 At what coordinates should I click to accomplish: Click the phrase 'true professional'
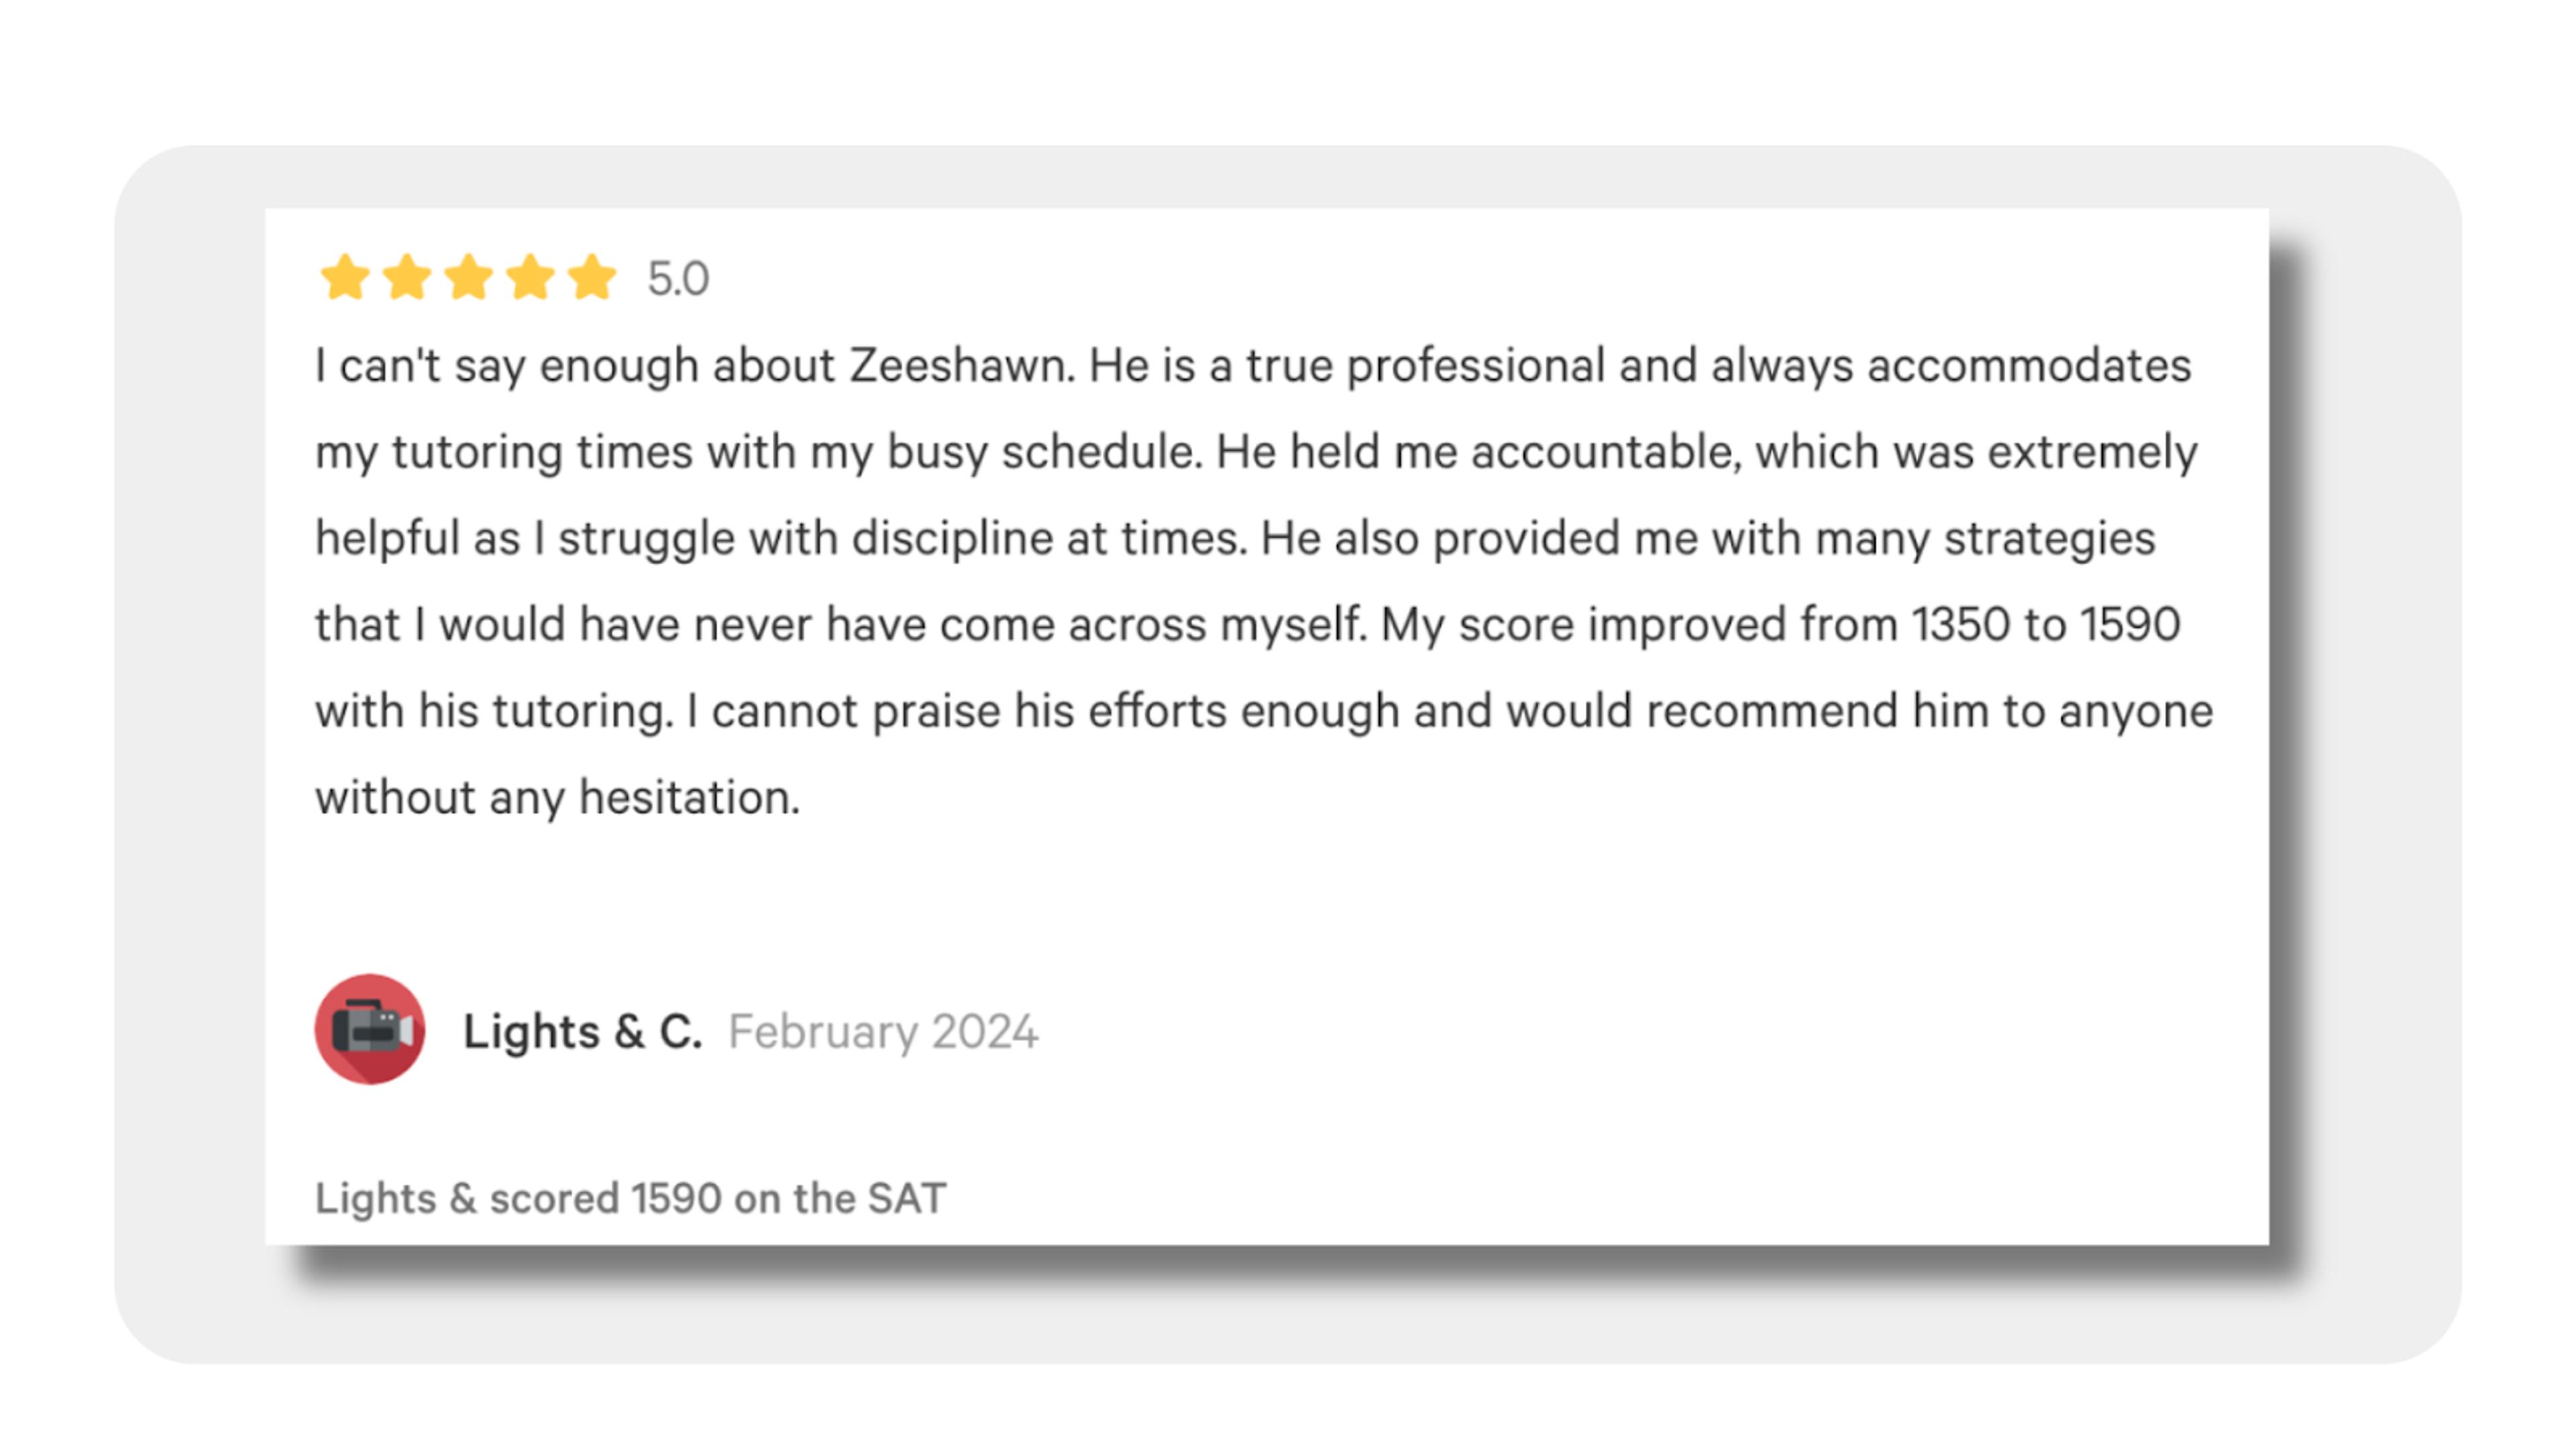[x=1425, y=366]
